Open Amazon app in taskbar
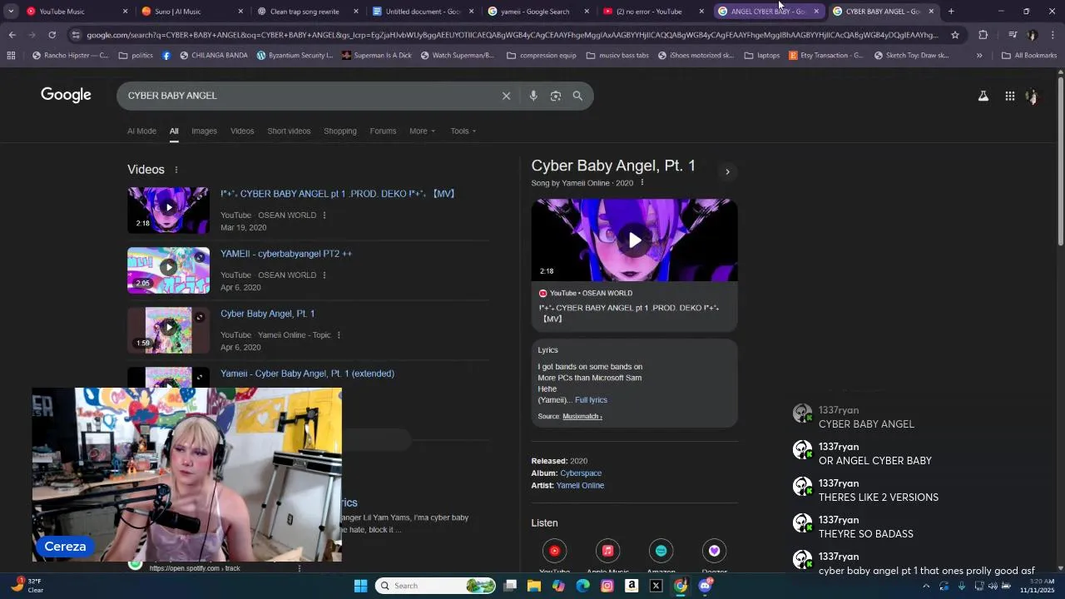 (x=632, y=586)
